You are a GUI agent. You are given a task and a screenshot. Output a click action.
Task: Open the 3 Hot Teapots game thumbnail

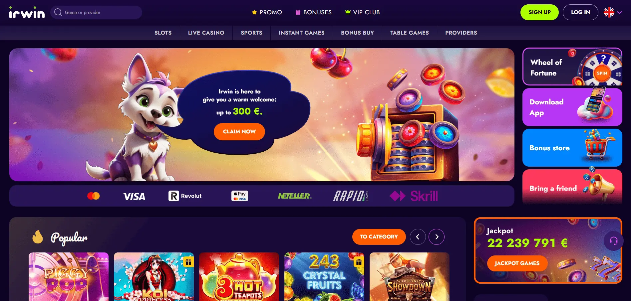pos(239,277)
